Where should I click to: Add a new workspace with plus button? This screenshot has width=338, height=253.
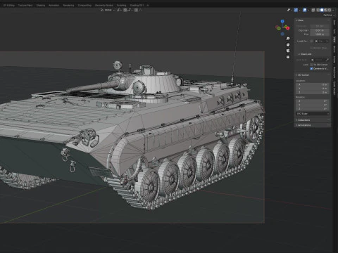(148, 5)
